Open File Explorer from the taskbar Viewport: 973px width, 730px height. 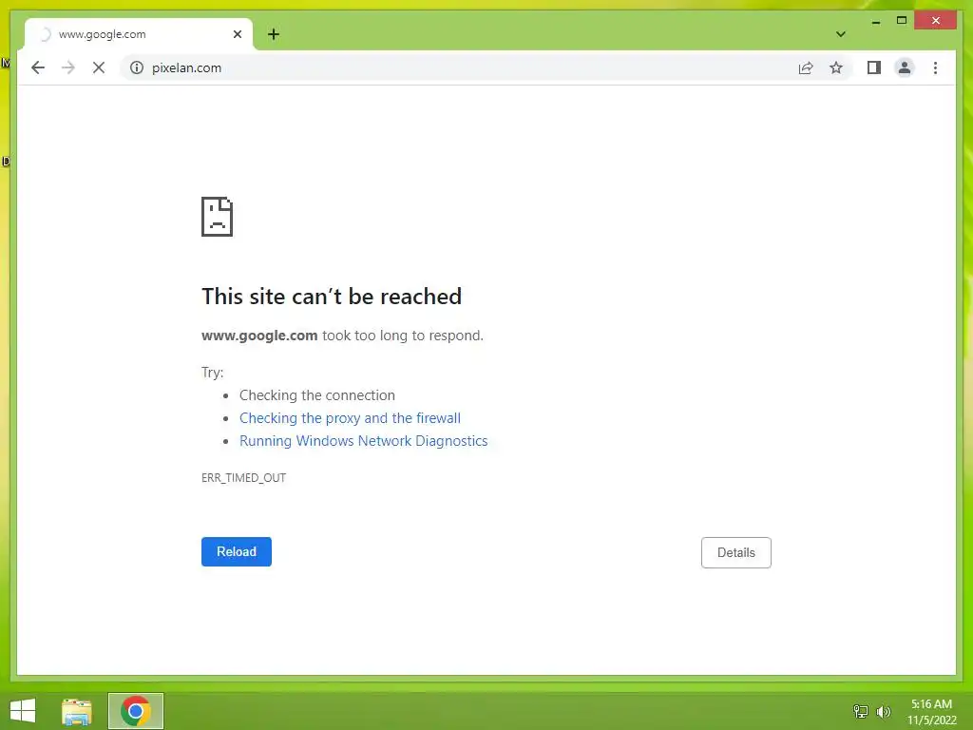tap(77, 711)
